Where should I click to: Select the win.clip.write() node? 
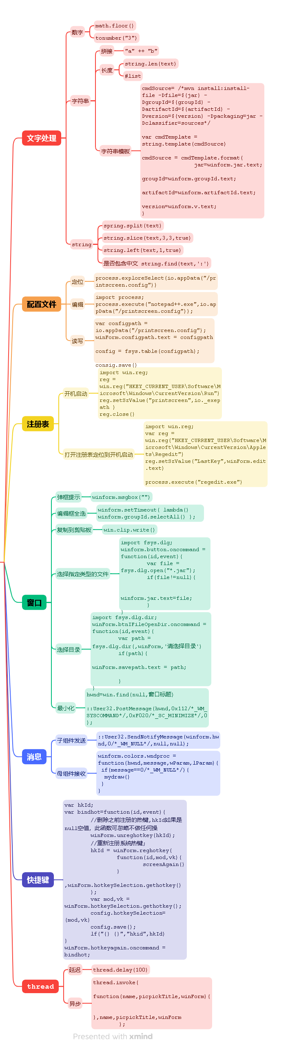(129, 530)
